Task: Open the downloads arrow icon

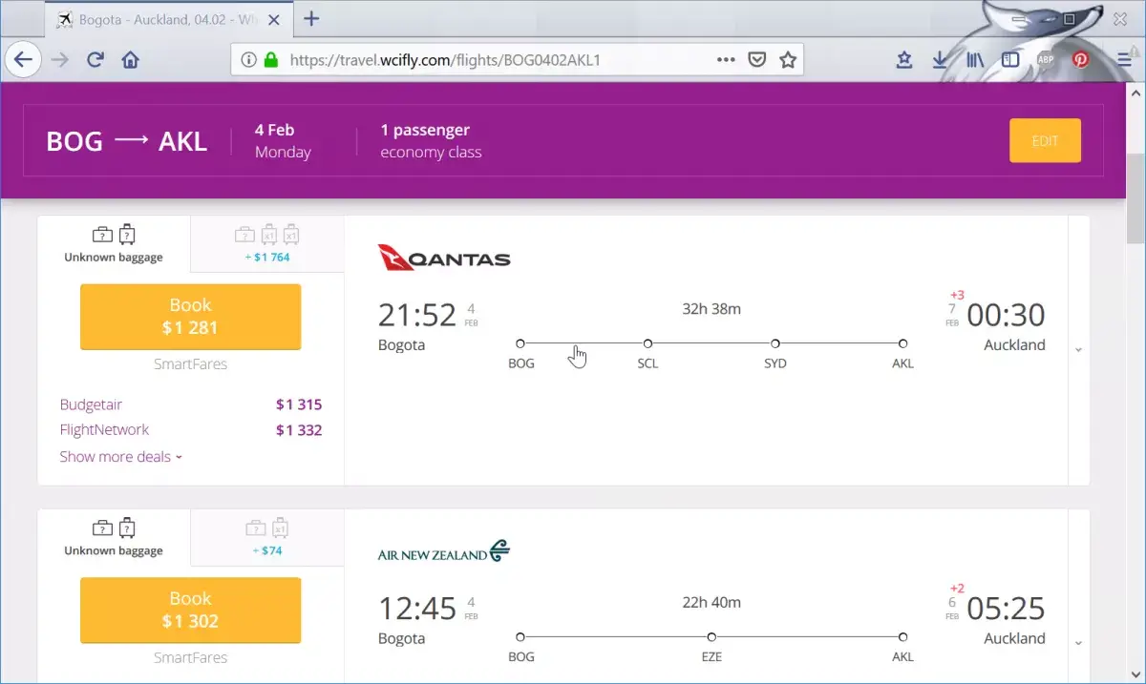Action: point(940,60)
